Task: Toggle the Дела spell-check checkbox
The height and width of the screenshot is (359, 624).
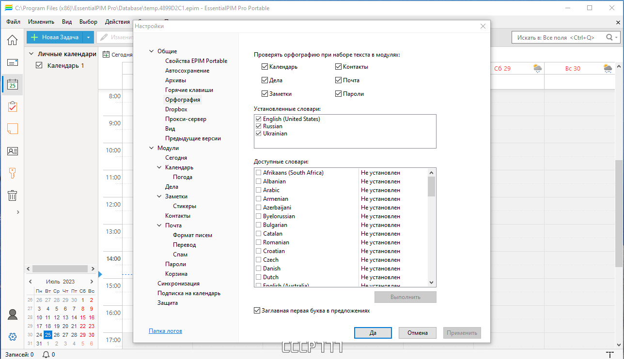Action: tap(265, 80)
